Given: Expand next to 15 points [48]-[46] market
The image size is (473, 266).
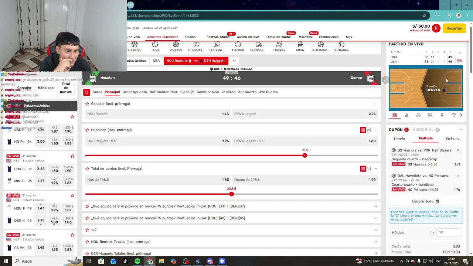Looking at the screenshot, I should pos(376,218).
